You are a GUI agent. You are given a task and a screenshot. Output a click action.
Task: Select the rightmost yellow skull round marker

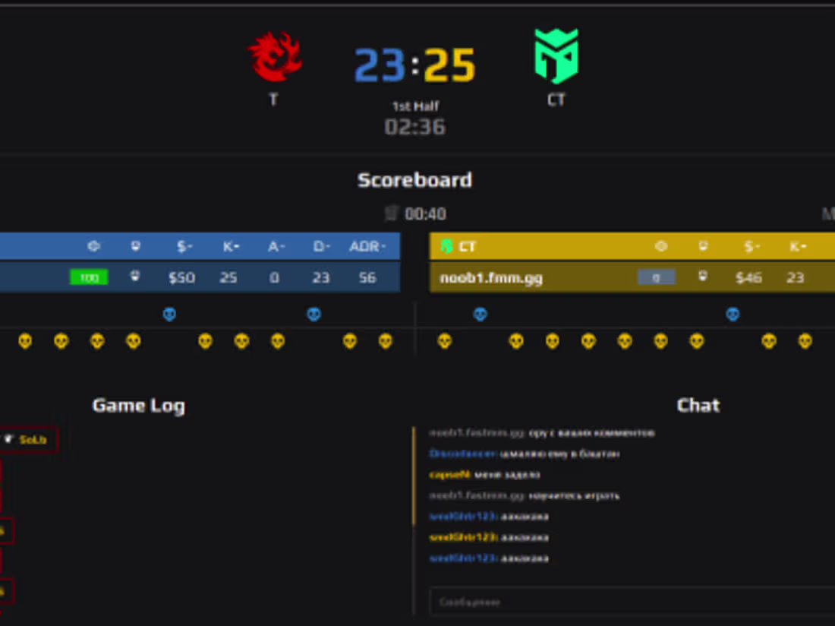pos(805,341)
